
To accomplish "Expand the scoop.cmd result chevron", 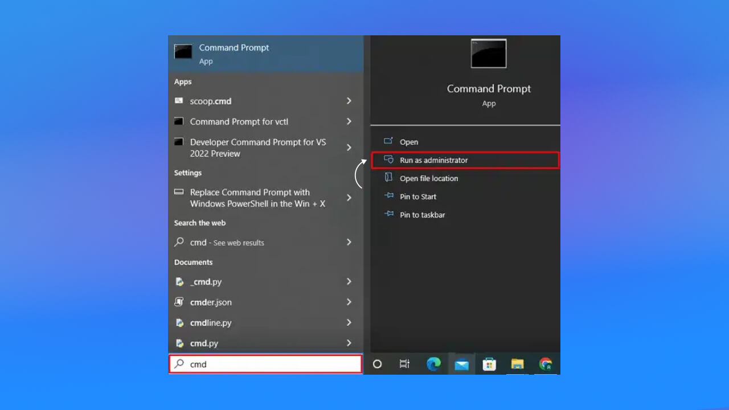I will pos(349,101).
